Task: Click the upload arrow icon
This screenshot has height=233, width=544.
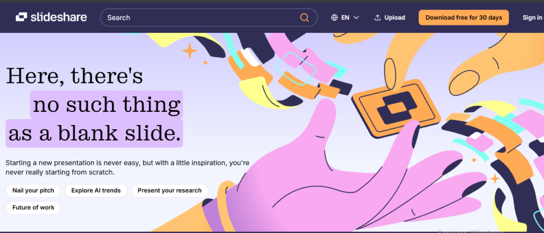Action: click(378, 17)
